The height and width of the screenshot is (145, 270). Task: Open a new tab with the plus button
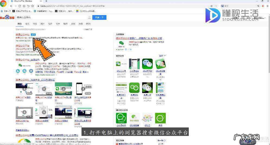[46, 1]
